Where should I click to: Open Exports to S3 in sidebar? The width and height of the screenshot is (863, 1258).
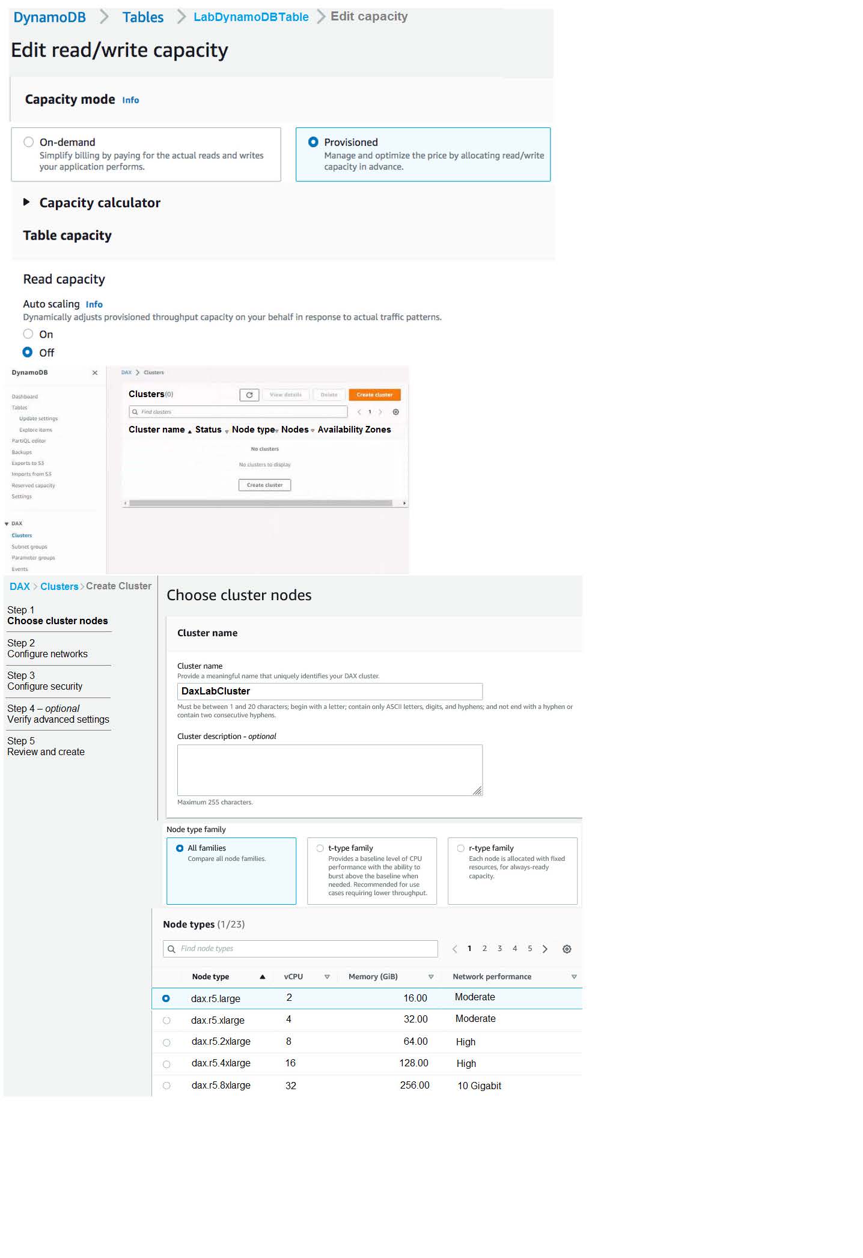(x=28, y=463)
